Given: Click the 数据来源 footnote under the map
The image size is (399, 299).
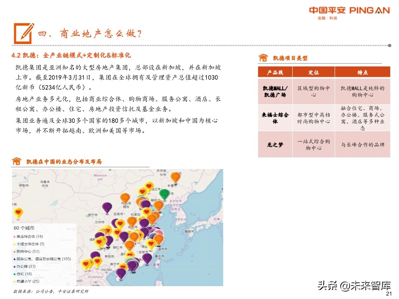Looking at the screenshot, I should 51,292.
